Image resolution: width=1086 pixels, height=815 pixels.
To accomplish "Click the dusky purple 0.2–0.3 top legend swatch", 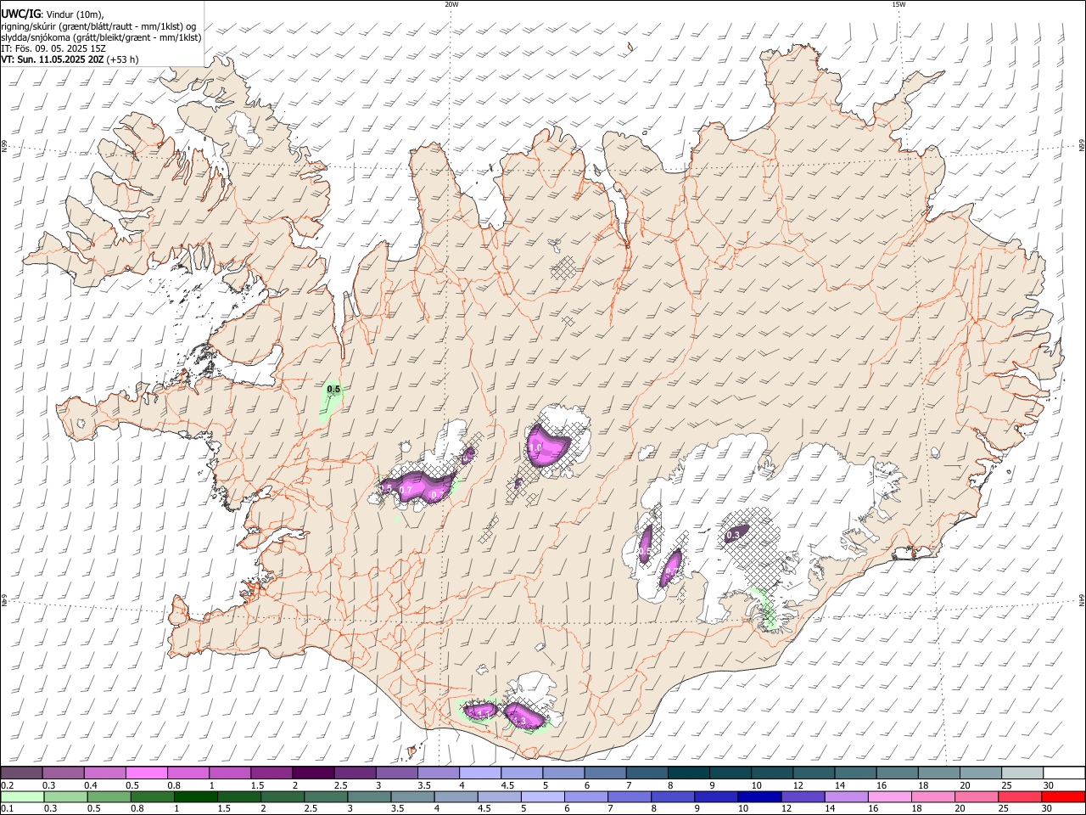I will click(x=22, y=773).
